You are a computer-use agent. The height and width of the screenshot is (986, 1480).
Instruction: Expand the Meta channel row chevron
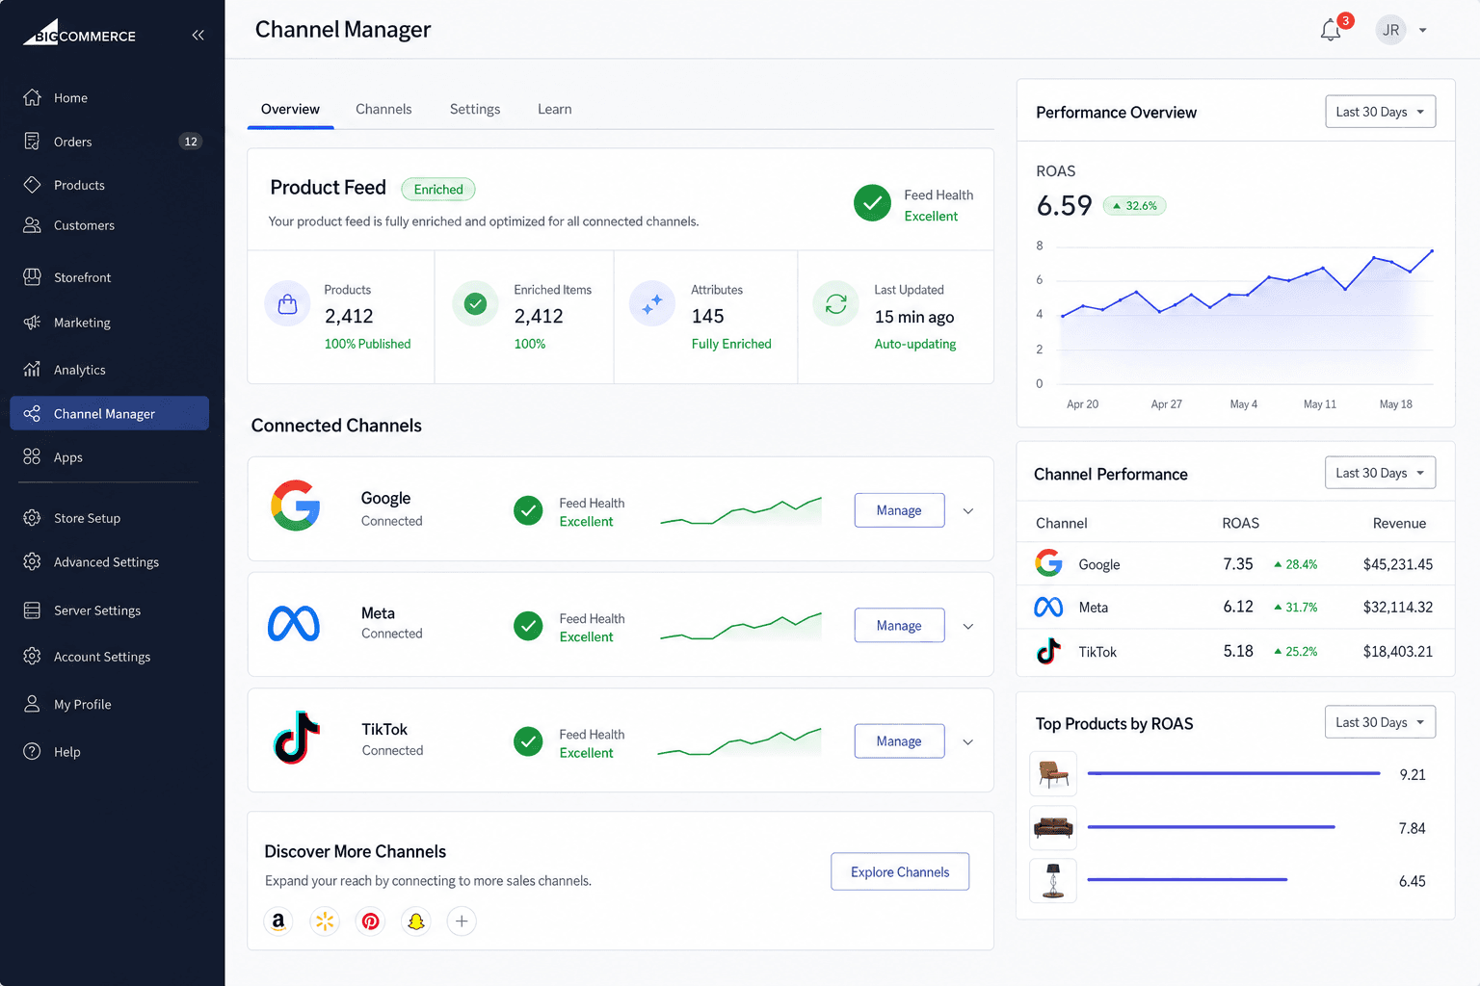[968, 627]
